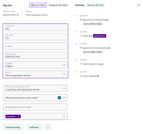Copy phone number with the copy icon
Viewport: 143px width, 134px height.
[18, 15]
